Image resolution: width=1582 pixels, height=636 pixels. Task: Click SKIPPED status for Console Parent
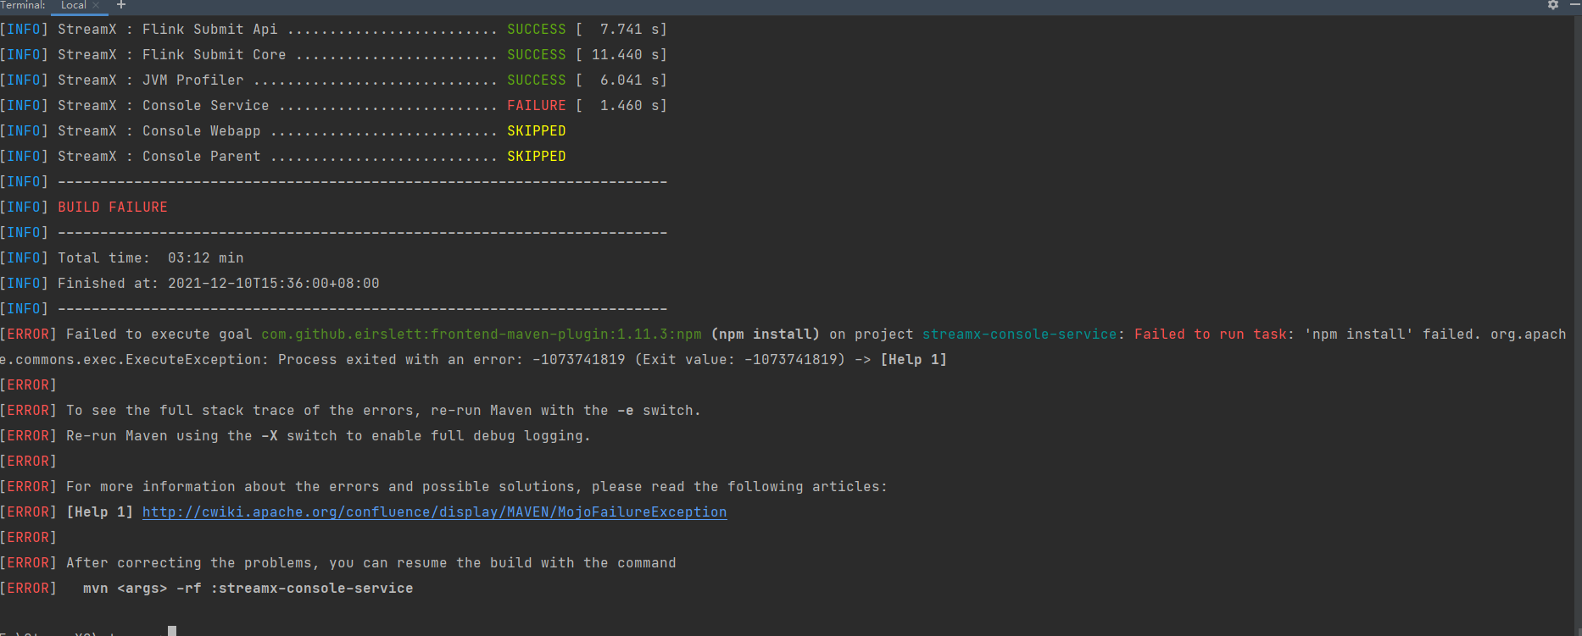coord(537,157)
